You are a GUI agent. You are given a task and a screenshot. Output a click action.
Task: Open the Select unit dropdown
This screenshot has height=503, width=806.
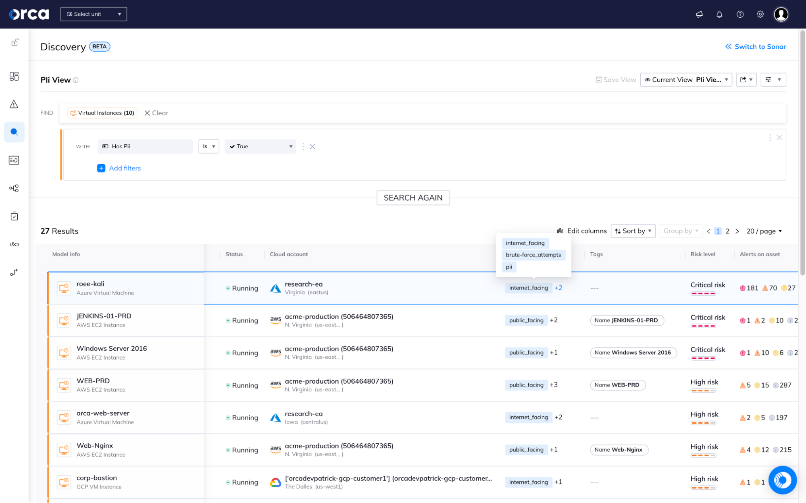tap(94, 14)
